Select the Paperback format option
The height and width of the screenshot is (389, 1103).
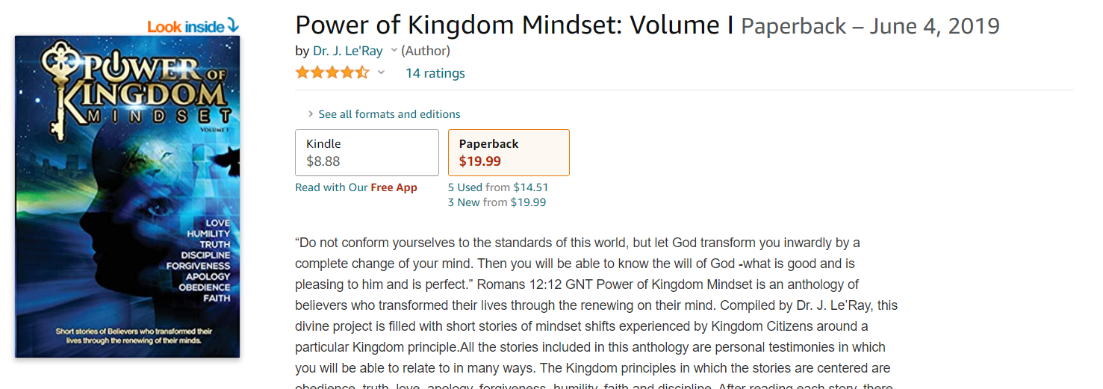click(x=509, y=152)
